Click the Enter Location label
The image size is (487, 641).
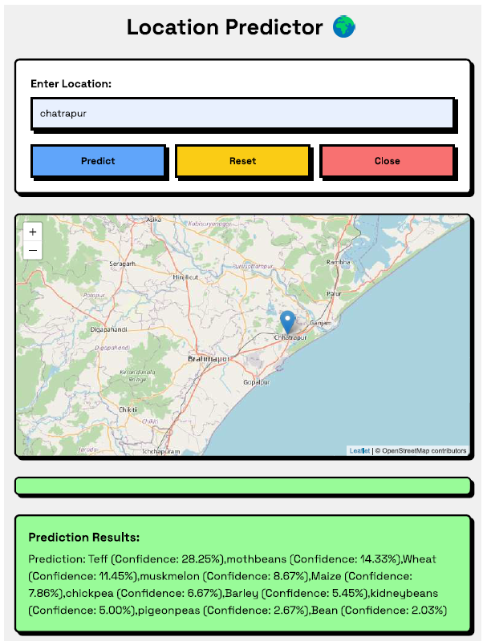tap(71, 84)
